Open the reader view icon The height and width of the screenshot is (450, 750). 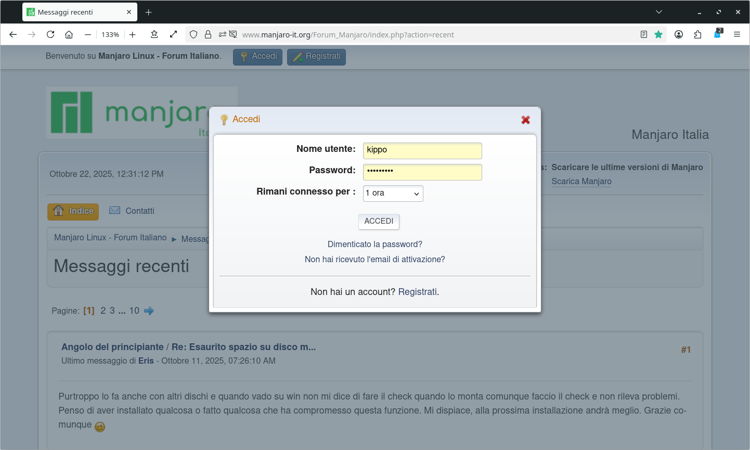(644, 34)
